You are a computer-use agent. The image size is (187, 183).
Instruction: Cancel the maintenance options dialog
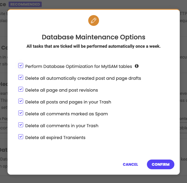tap(130, 164)
